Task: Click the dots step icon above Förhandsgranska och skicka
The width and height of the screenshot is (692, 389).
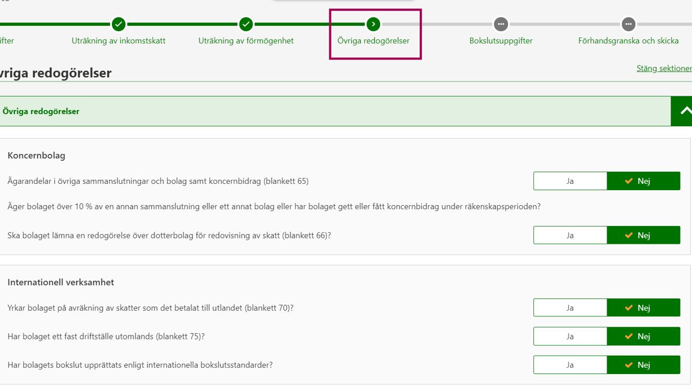Action: pyautogui.click(x=629, y=24)
